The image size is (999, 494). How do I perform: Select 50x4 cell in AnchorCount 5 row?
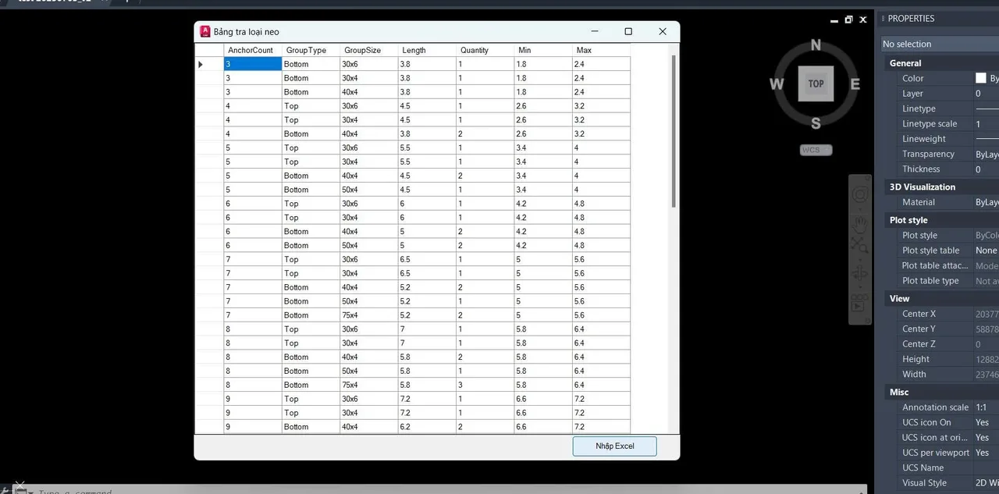coord(369,190)
